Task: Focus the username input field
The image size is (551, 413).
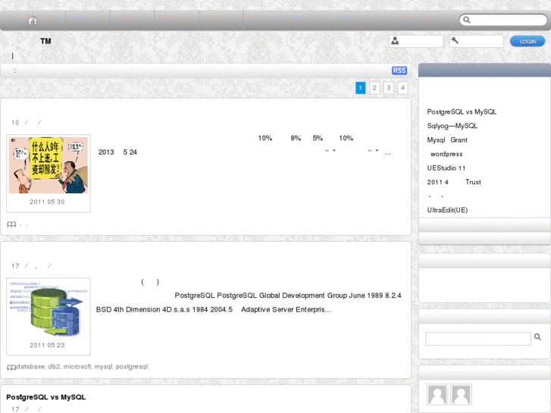Action: 416,41
